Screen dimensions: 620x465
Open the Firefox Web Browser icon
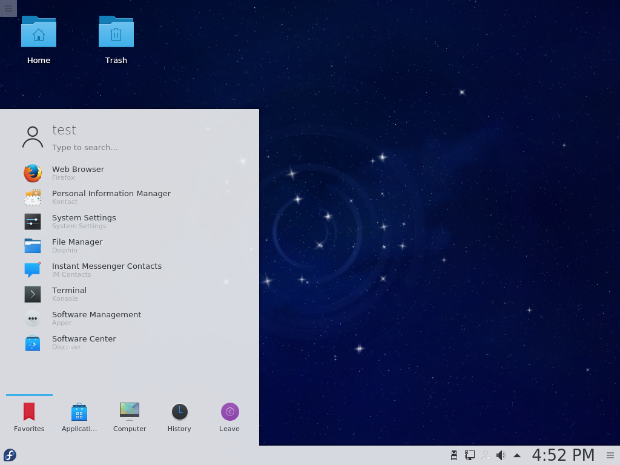pos(33,173)
